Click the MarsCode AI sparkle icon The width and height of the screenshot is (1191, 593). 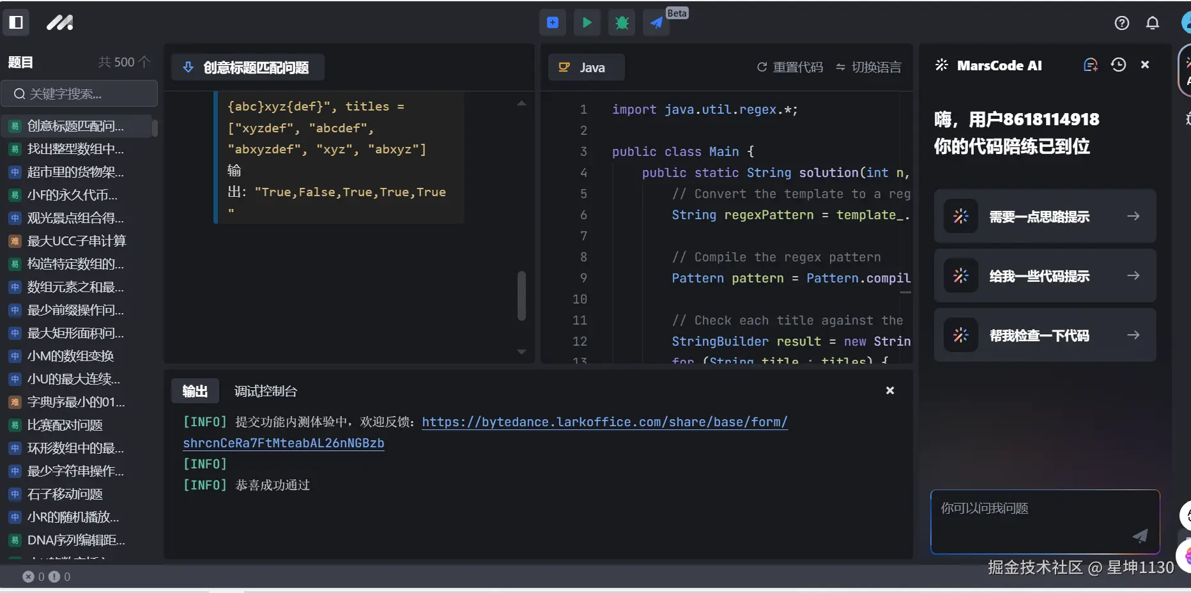point(941,65)
